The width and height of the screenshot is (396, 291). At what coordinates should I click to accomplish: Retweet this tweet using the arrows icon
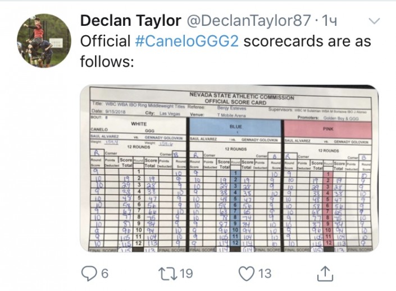167,273
